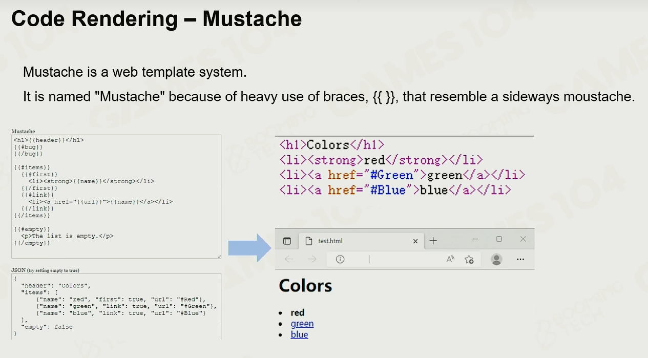Click inside the Mustache template text area

[x=116, y=197]
